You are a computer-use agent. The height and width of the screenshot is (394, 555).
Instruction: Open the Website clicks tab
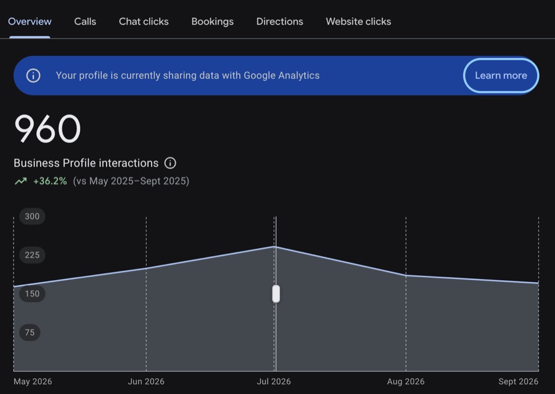pyautogui.click(x=358, y=22)
